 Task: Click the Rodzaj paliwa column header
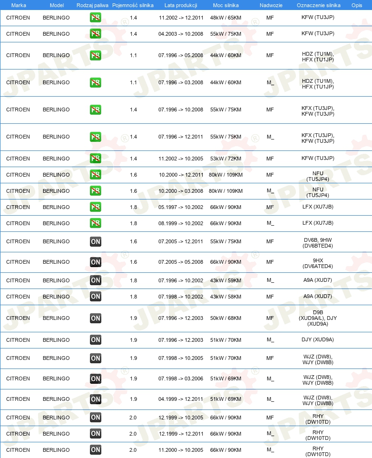click(x=92, y=5)
